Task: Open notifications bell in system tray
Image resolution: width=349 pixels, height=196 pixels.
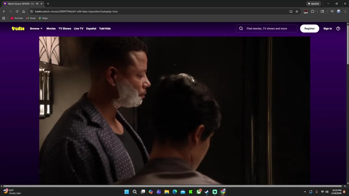Action: 344,192
